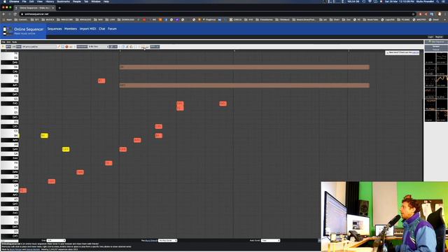Image resolution: width=448 pixels, height=252 pixels.
Task: Open a new browser tab with plus
Action: (x=59, y=8)
